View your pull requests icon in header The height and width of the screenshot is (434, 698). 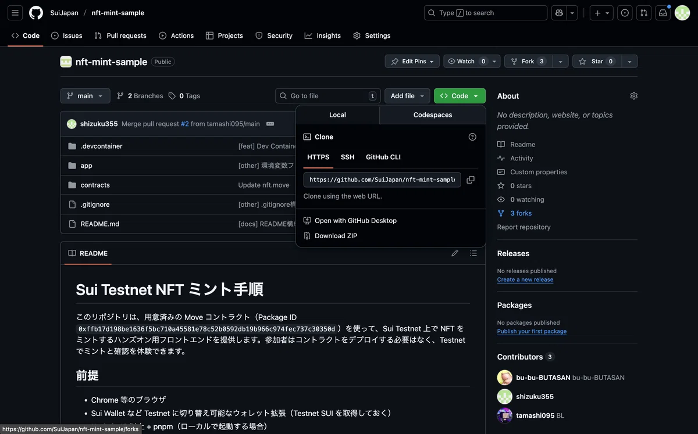pos(643,13)
